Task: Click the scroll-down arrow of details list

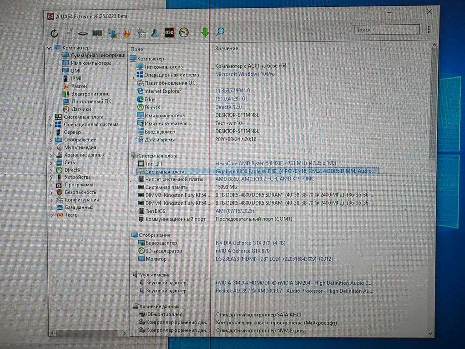Action: click(430, 334)
